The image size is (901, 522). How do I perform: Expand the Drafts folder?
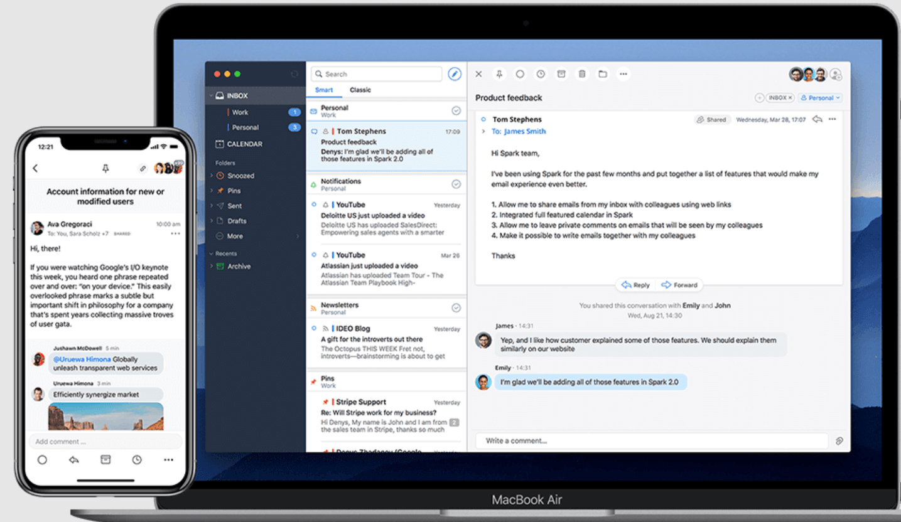[212, 221]
